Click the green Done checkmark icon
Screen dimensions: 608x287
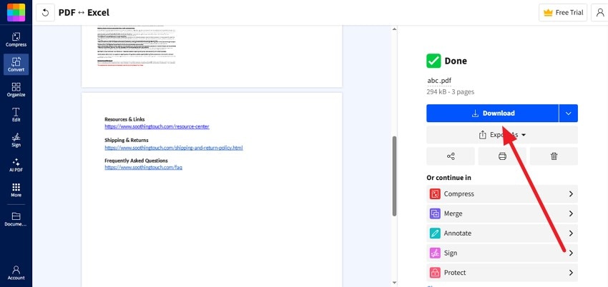click(433, 61)
